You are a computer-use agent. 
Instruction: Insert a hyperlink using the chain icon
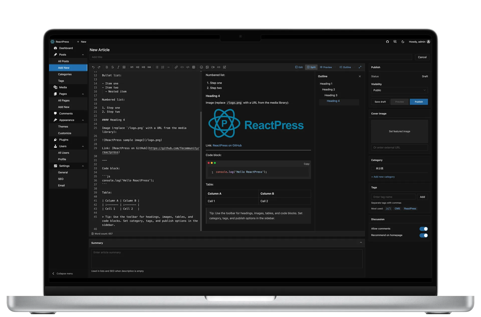[176, 67]
